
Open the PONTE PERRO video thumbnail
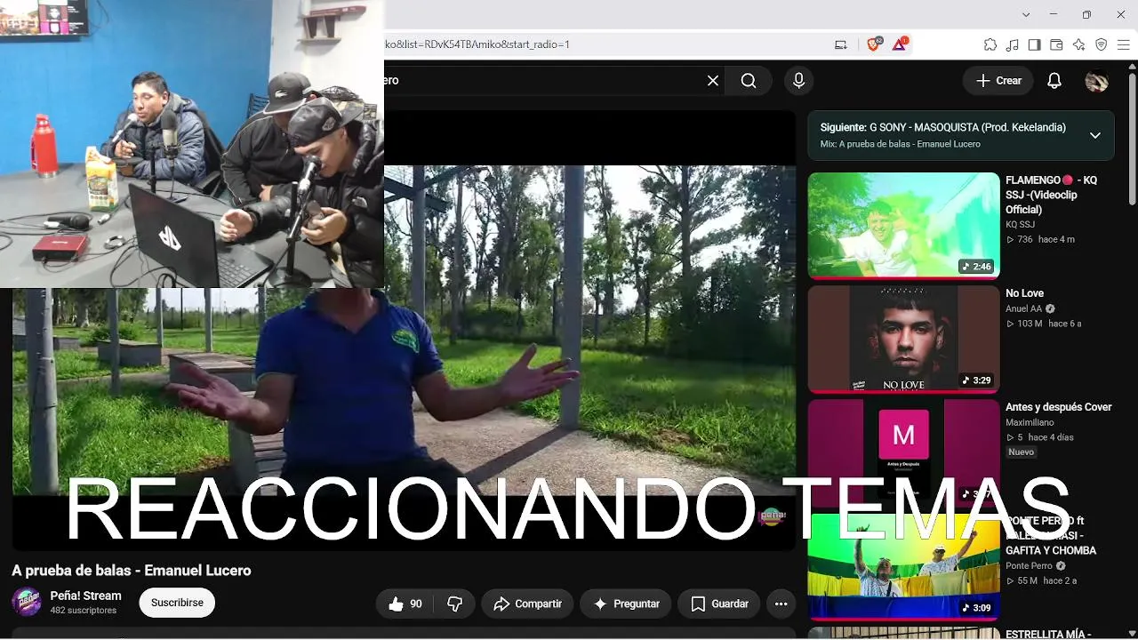(903, 566)
